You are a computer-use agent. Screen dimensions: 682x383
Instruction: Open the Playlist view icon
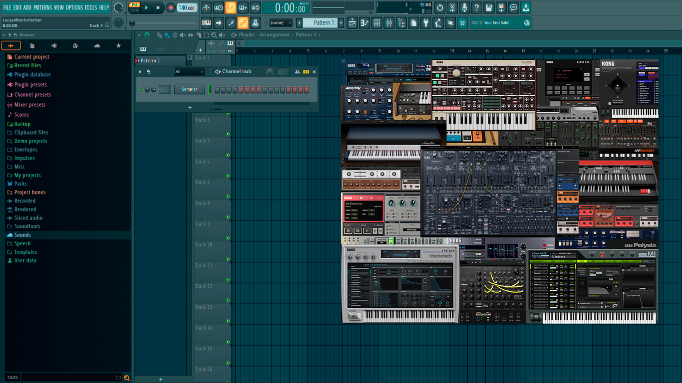[x=352, y=22]
